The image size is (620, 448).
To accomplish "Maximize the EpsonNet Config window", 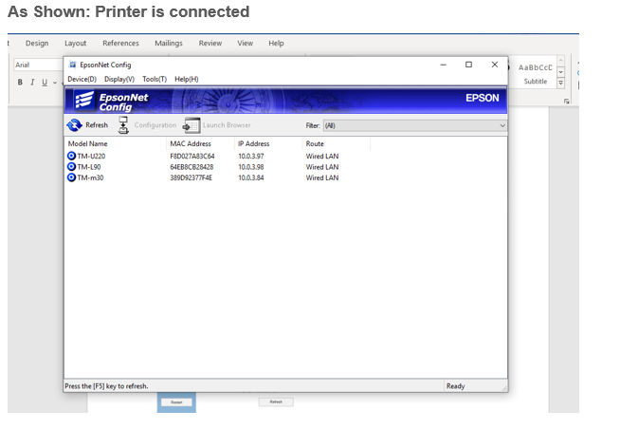I will click(468, 65).
